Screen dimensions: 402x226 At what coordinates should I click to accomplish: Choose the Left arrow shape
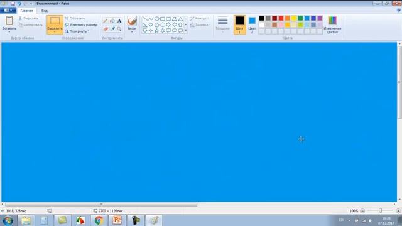tap(175, 25)
